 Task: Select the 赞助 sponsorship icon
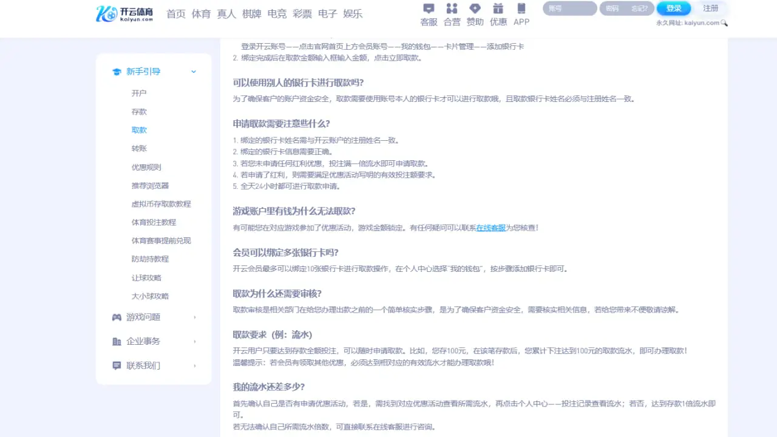pos(475,13)
